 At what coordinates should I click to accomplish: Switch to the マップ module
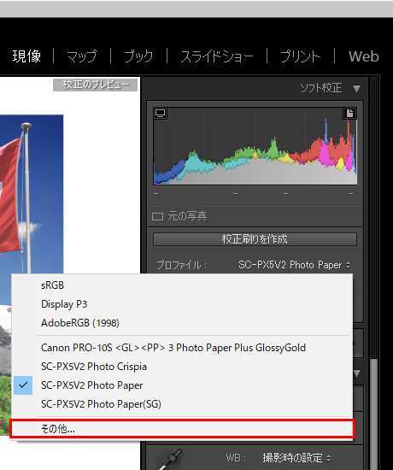[x=82, y=56]
